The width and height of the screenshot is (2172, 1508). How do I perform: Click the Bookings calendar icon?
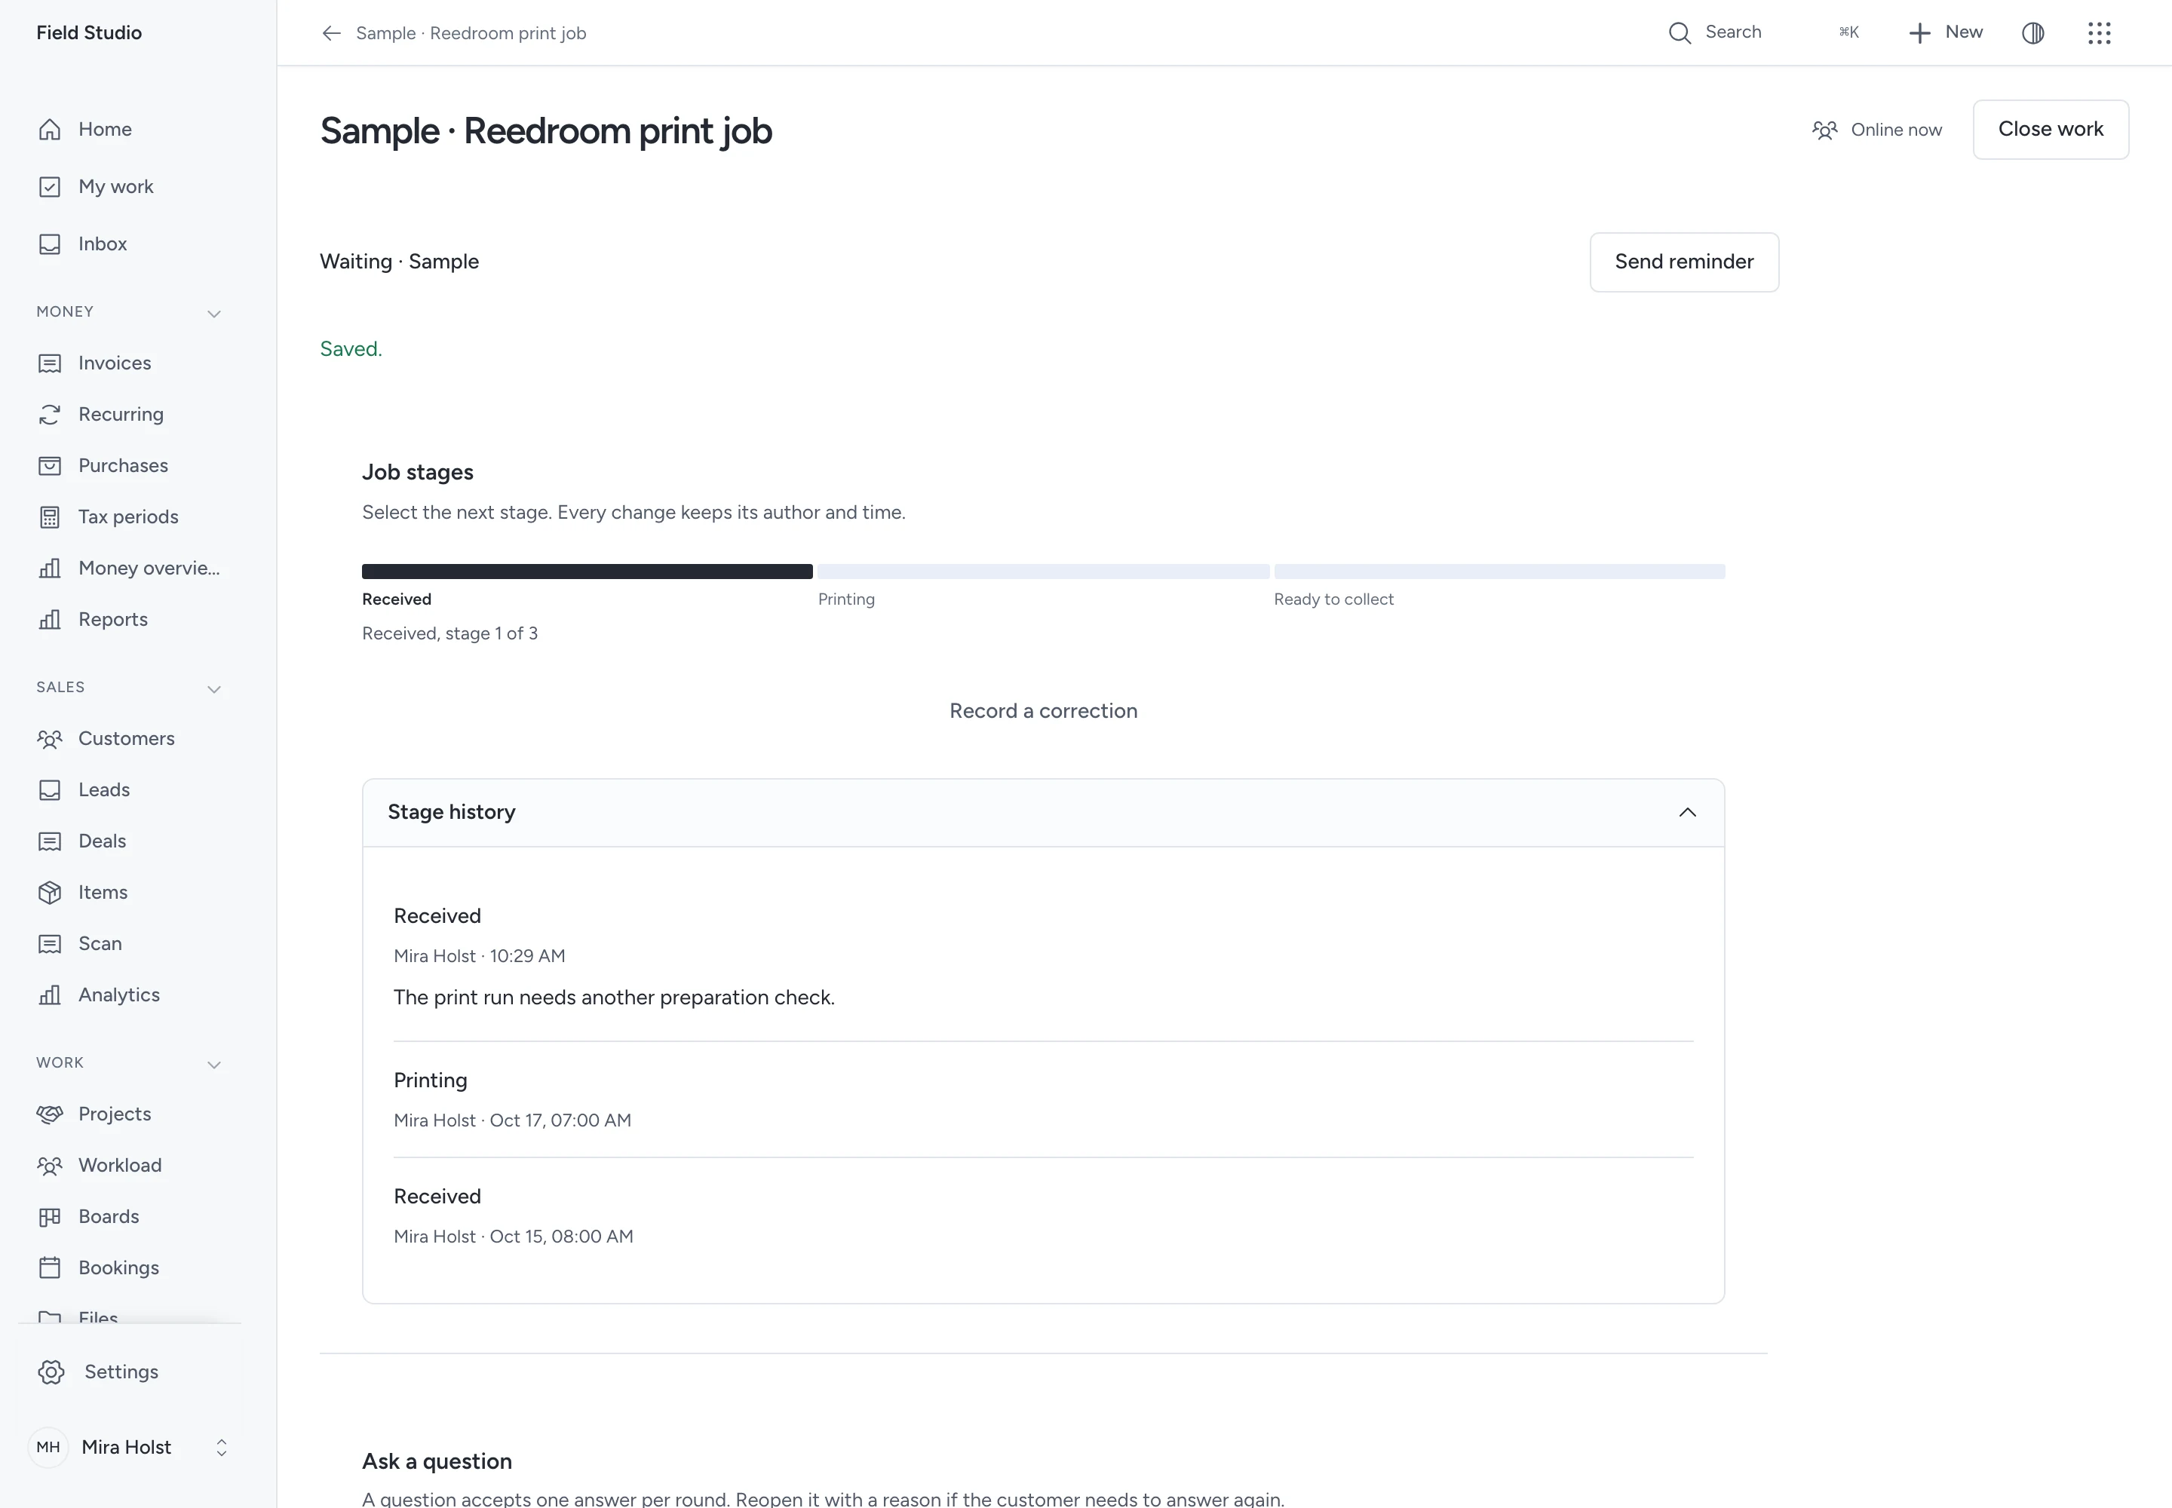[x=50, y=1267]
